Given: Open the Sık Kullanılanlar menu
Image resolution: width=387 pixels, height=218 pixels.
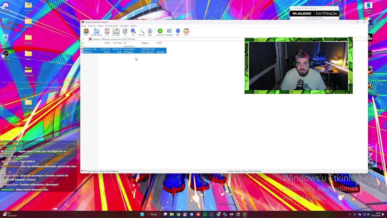Looking at the screenshot, I should click(112, 26).
